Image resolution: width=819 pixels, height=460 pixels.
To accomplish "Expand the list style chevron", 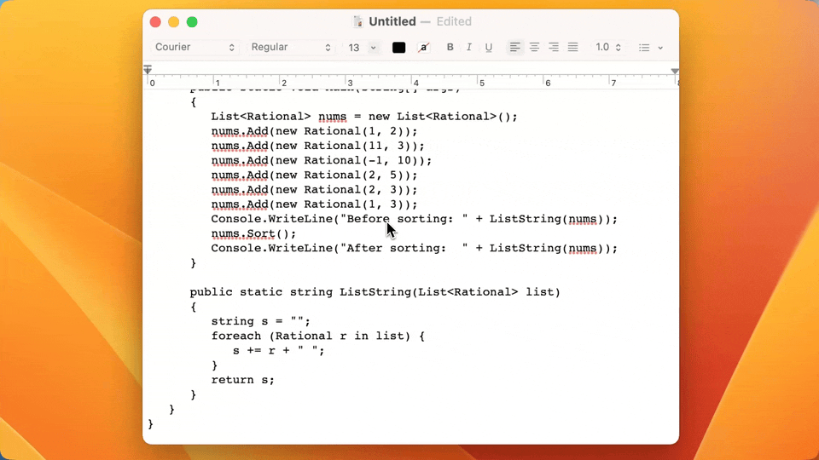I will pos(660,48).
